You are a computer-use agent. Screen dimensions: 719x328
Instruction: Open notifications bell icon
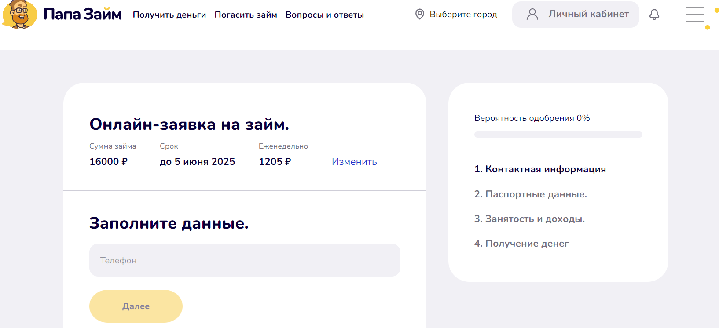pyautogui.click(x=654, y=15)
